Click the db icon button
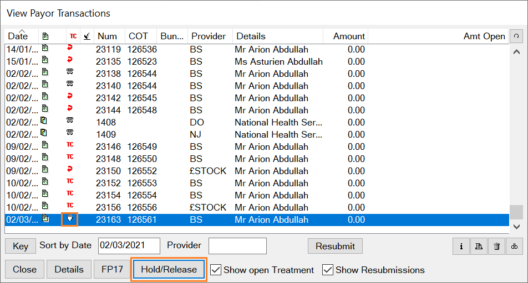 (x=514, y=246)
